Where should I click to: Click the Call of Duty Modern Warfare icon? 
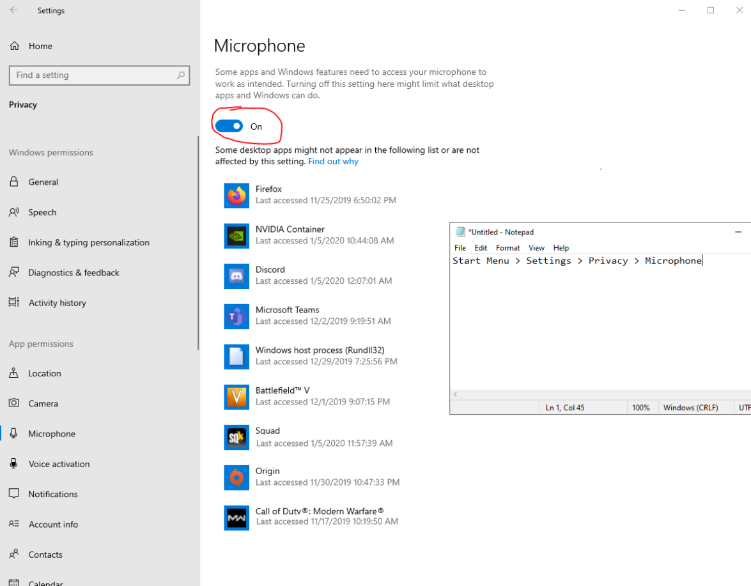[236, 518]
